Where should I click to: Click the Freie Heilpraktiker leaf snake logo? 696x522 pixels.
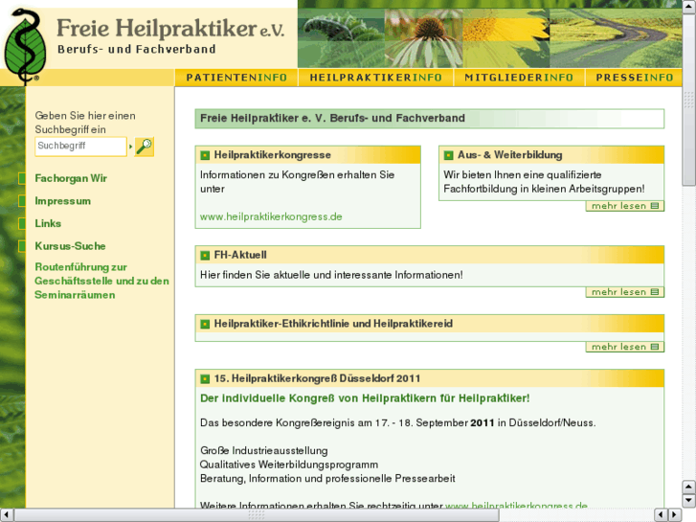click(x=25, y=46)
